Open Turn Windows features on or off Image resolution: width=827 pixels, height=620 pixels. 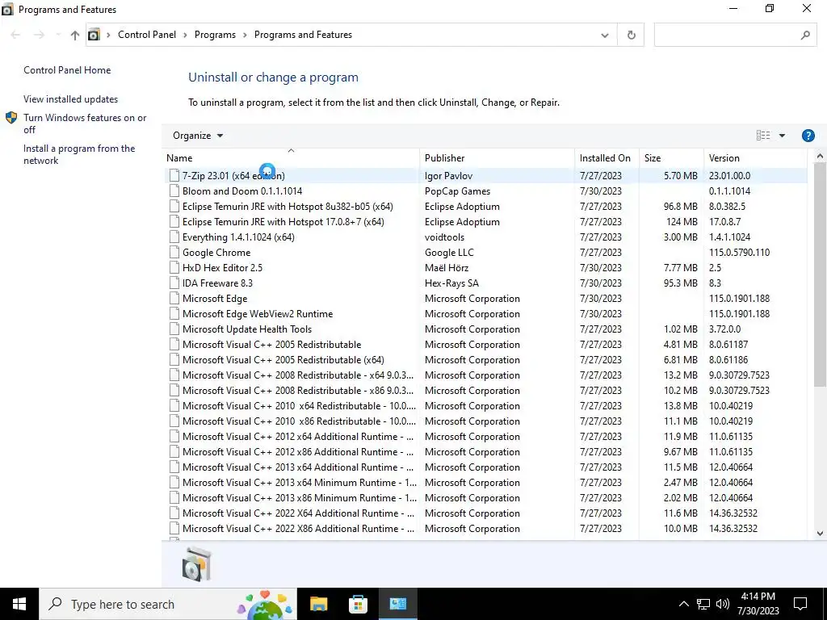[x=84, y=124]
